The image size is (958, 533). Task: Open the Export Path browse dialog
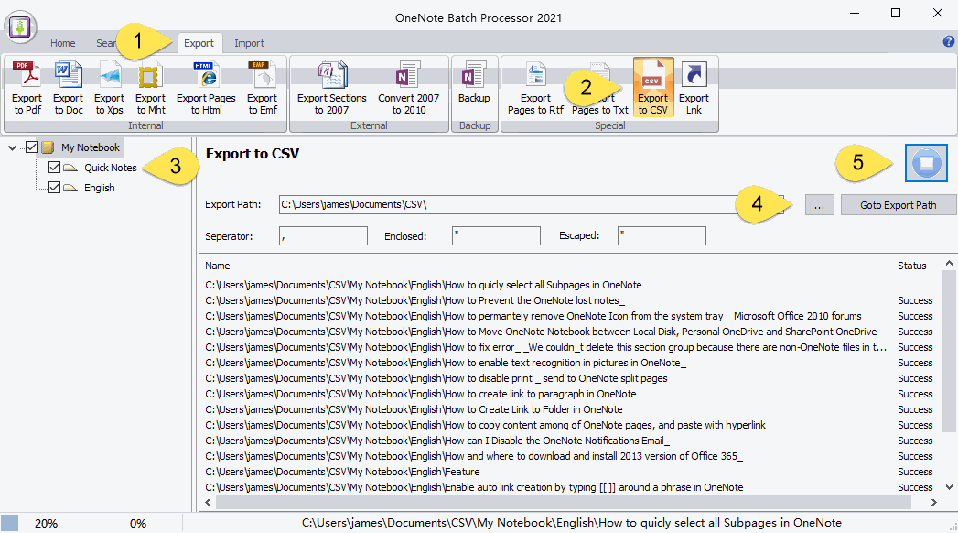tap(819, 204)
